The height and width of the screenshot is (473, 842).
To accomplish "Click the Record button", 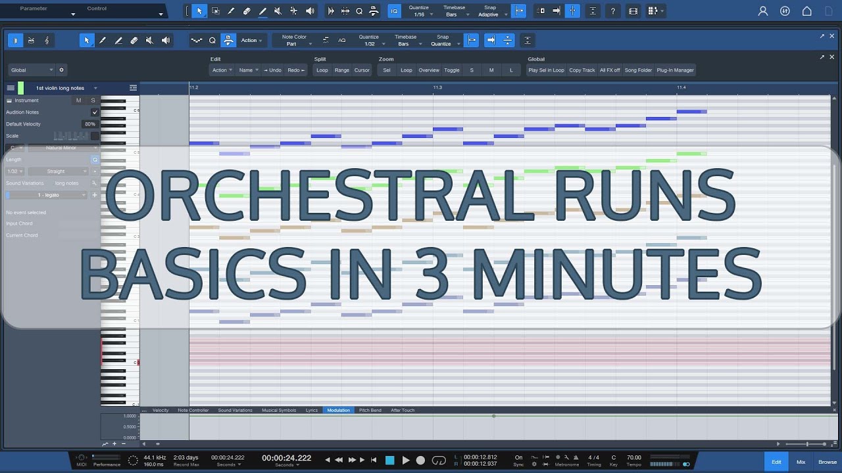I will coord(421,460).
